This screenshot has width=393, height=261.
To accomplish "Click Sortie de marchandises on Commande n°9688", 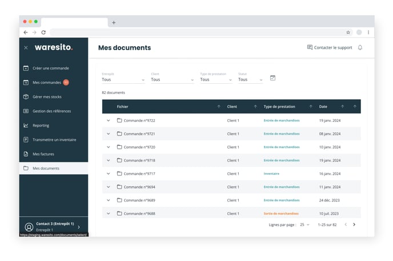I will [x=281, y=214].
